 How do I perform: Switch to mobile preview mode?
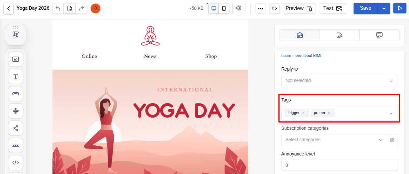click(224, 8)
